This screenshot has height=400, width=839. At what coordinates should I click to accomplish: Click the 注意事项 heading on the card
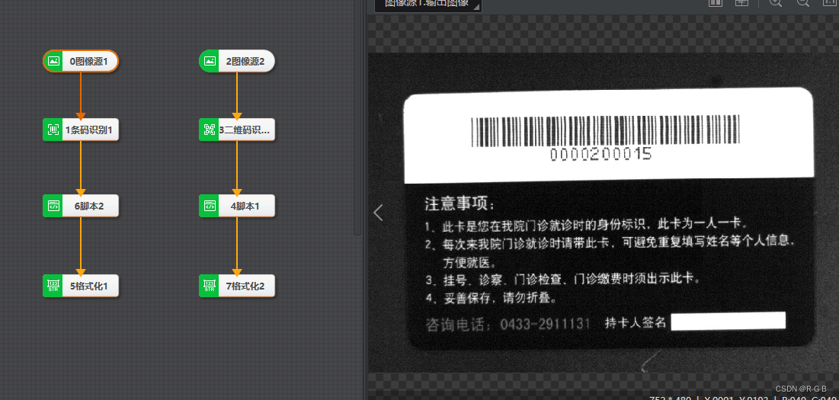tap(460, 203)
